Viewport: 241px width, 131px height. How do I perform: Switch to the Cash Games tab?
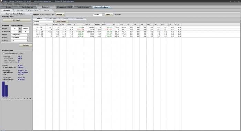click(28, 7)
